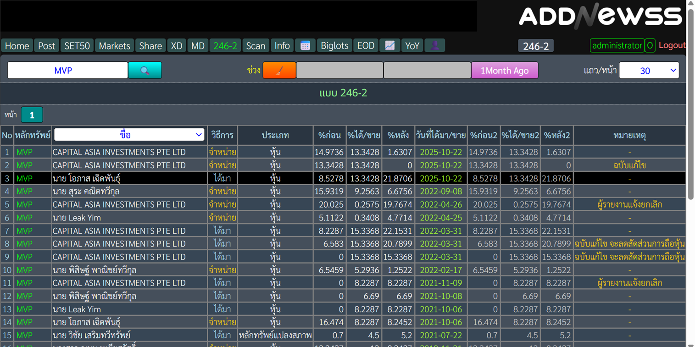Click the MVP stock symbol search field
This screenshot has width=695, height=347.
[67, 71]
